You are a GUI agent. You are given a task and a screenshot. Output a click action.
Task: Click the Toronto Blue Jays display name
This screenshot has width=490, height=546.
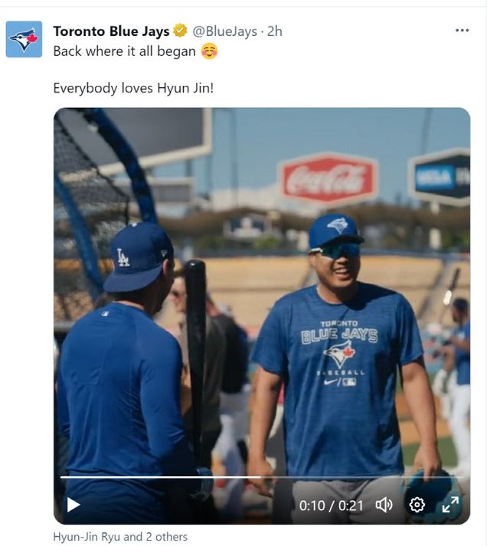point(112,31)
